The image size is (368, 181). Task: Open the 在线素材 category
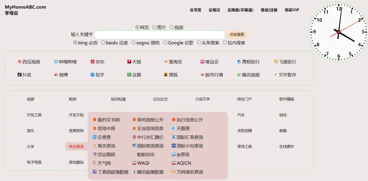[x=287, y=146]
